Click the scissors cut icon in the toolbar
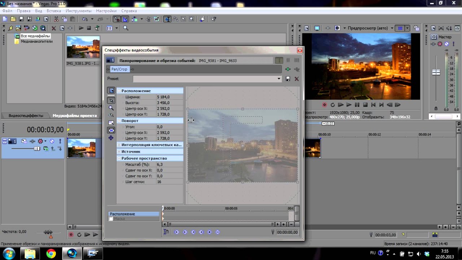462x260 pixels. 56,19
